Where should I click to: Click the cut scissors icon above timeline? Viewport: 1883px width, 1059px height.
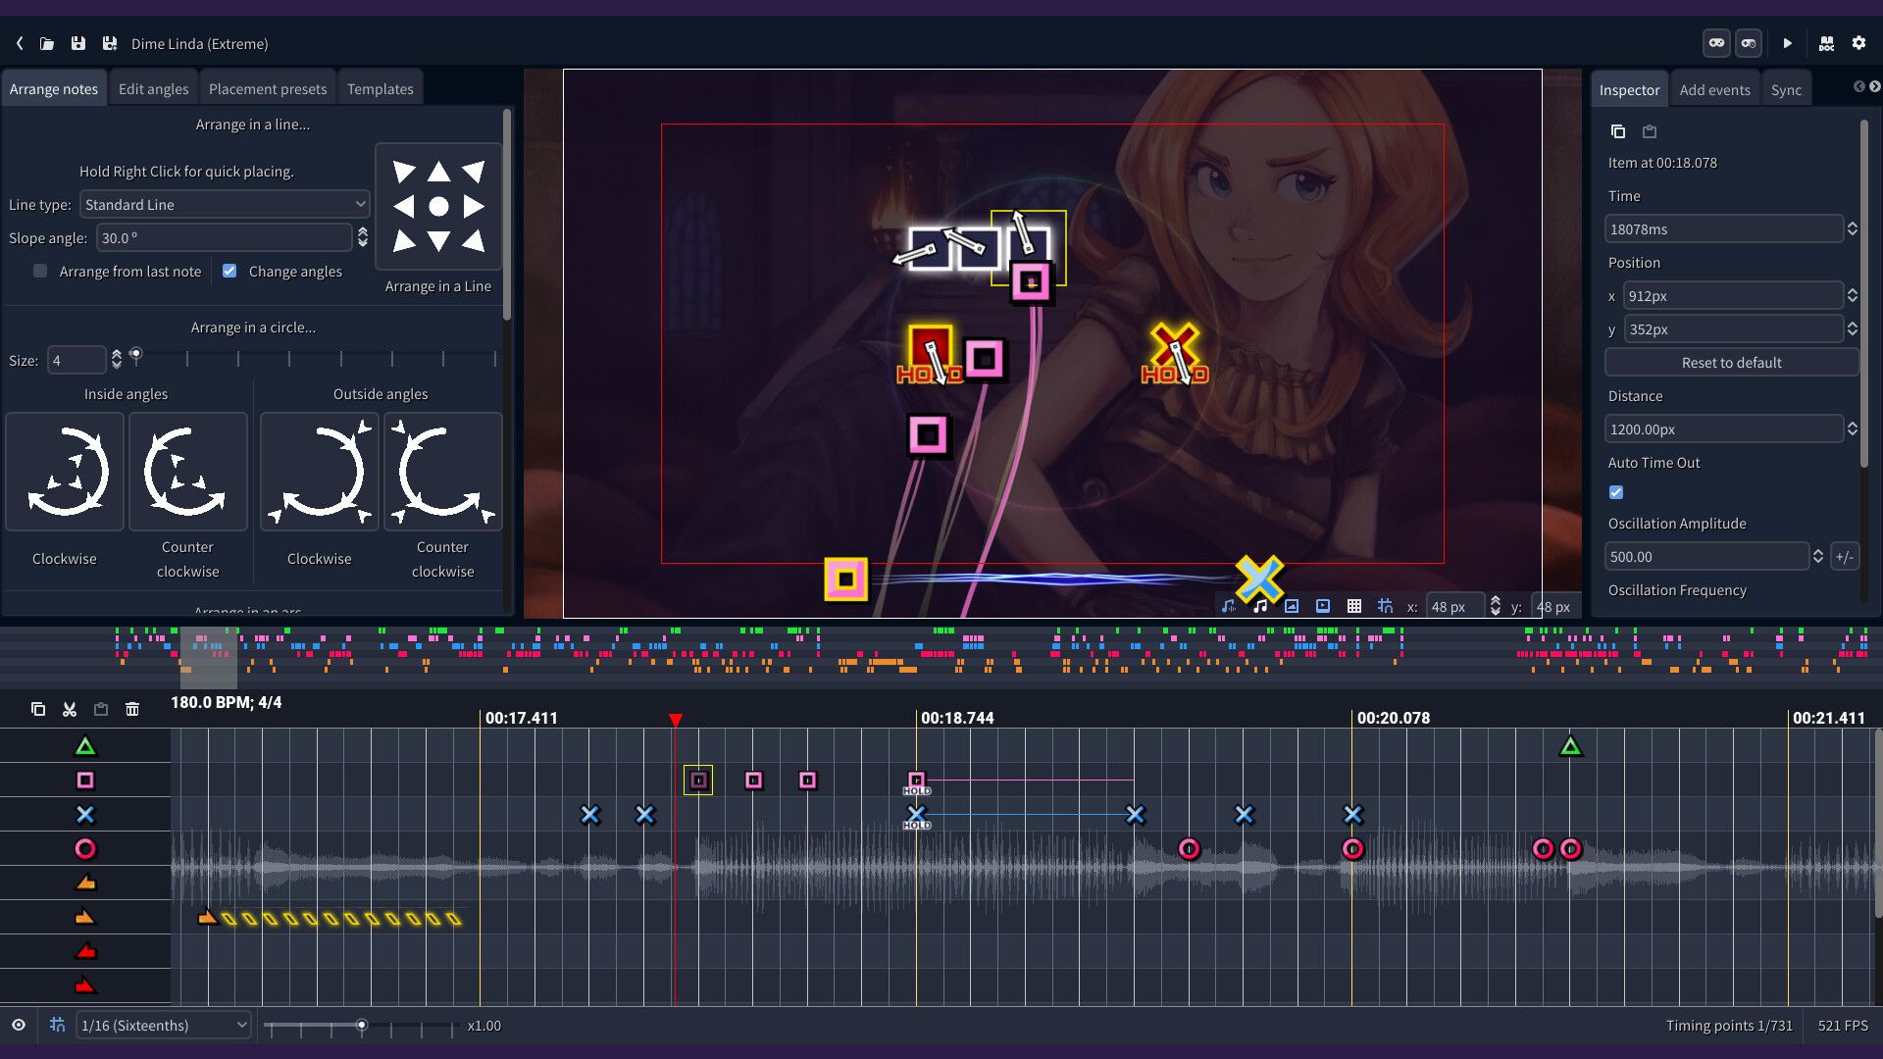[70, 709]
